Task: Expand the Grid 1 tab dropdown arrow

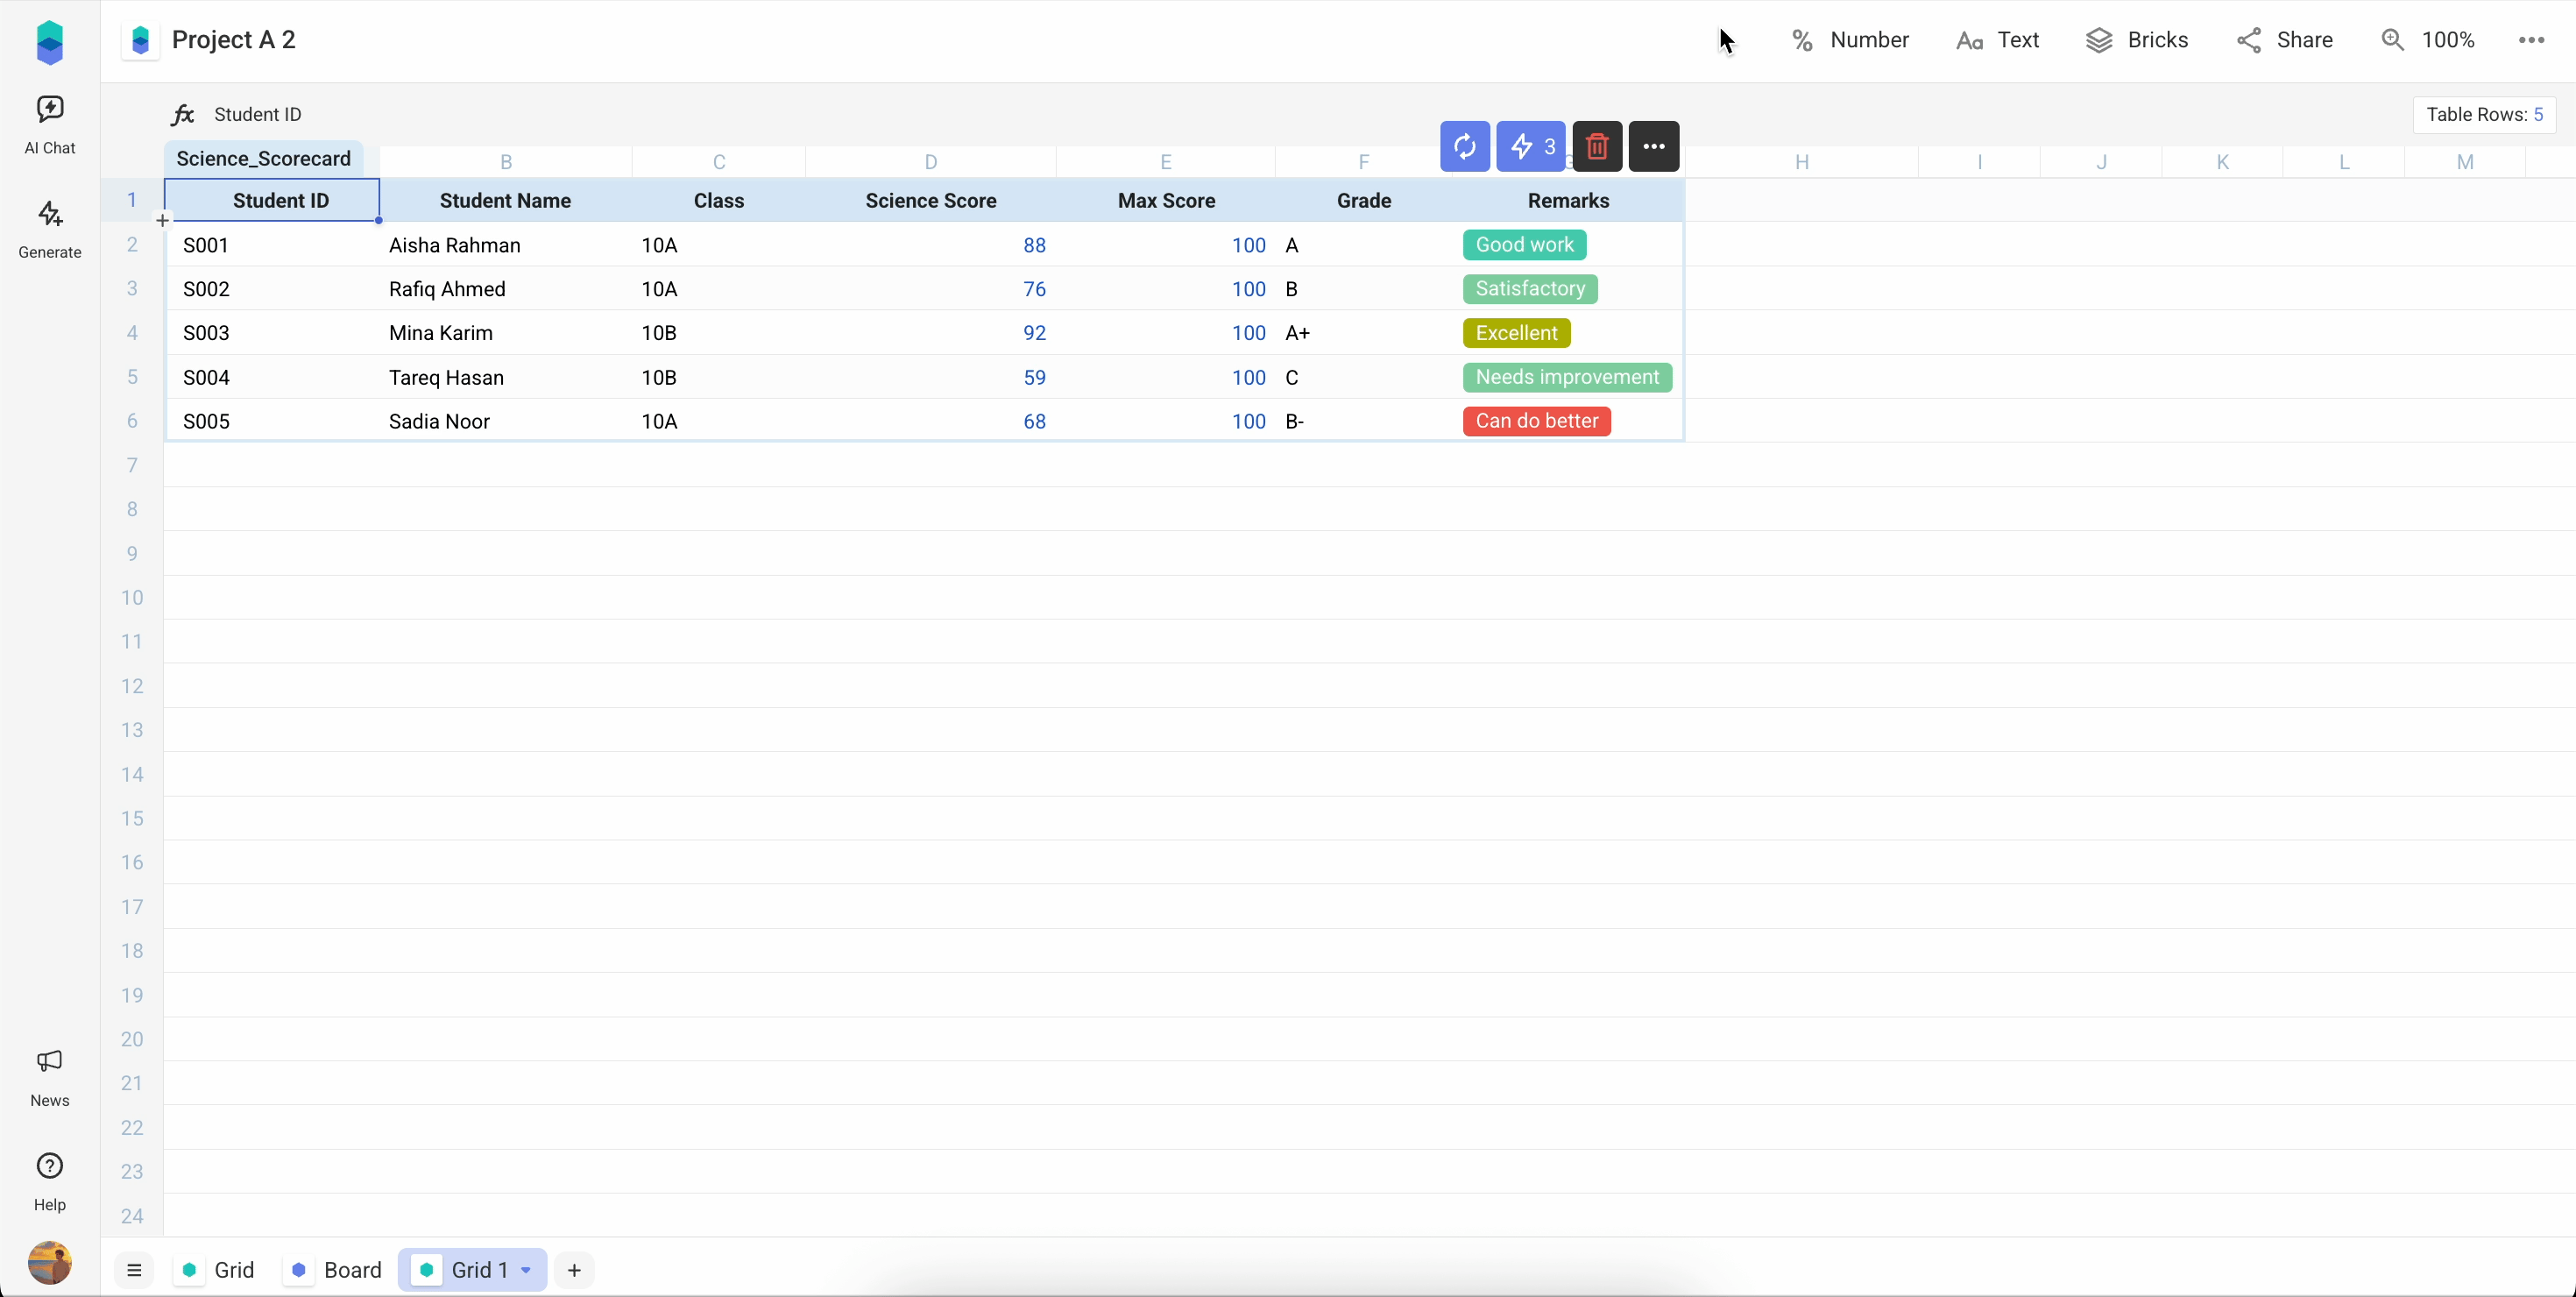Action: pos(526,1270)
